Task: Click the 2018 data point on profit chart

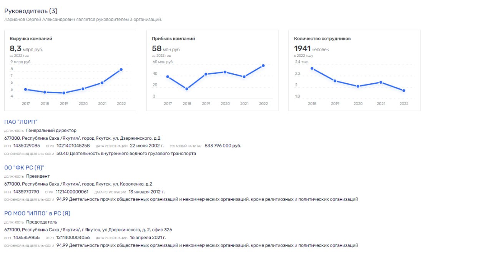Action: 187,89
